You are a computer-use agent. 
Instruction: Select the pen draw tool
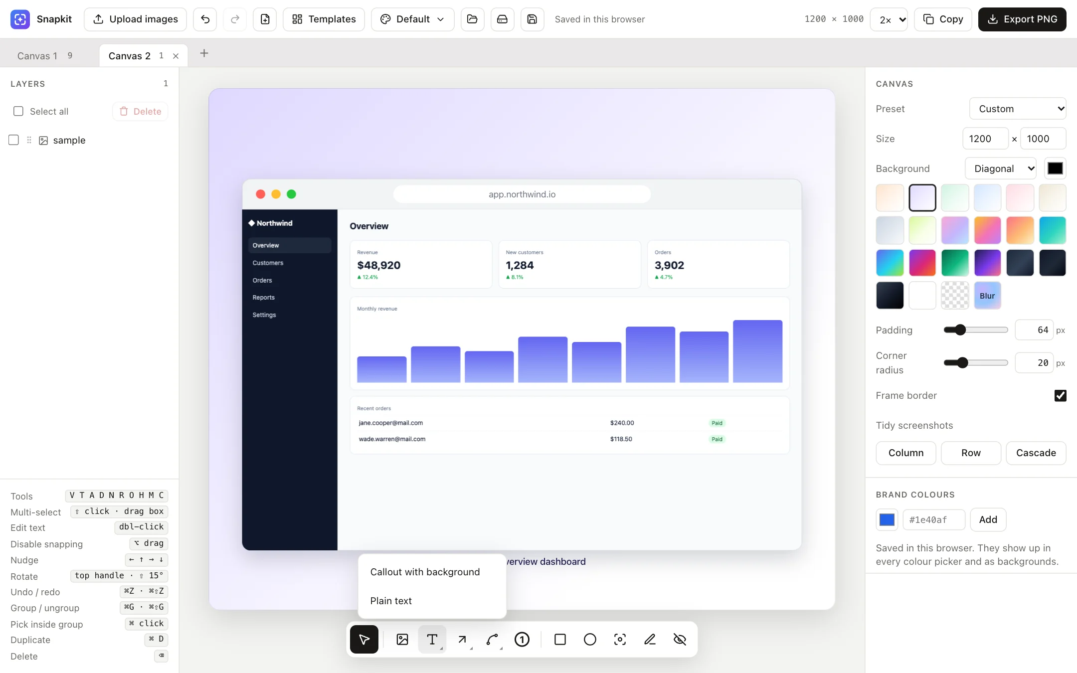point(650,639)
